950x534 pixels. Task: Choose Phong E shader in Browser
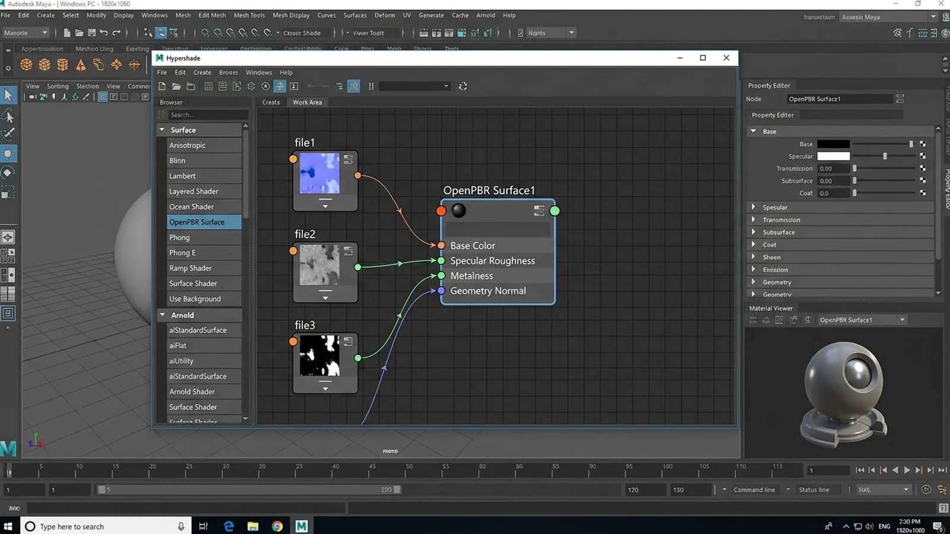point(204,253)
